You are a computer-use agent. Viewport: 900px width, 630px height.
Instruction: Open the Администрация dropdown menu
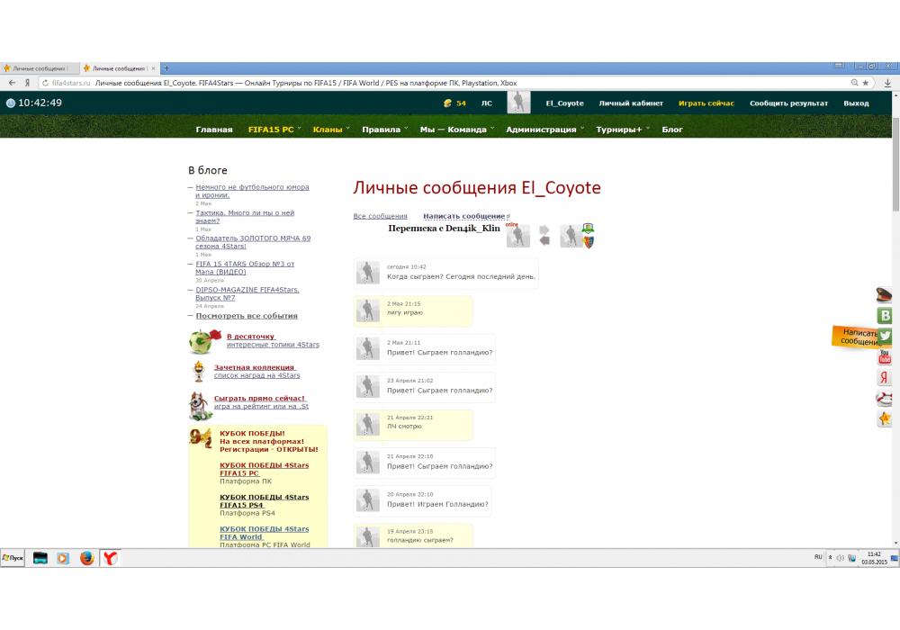coord(541,130)
